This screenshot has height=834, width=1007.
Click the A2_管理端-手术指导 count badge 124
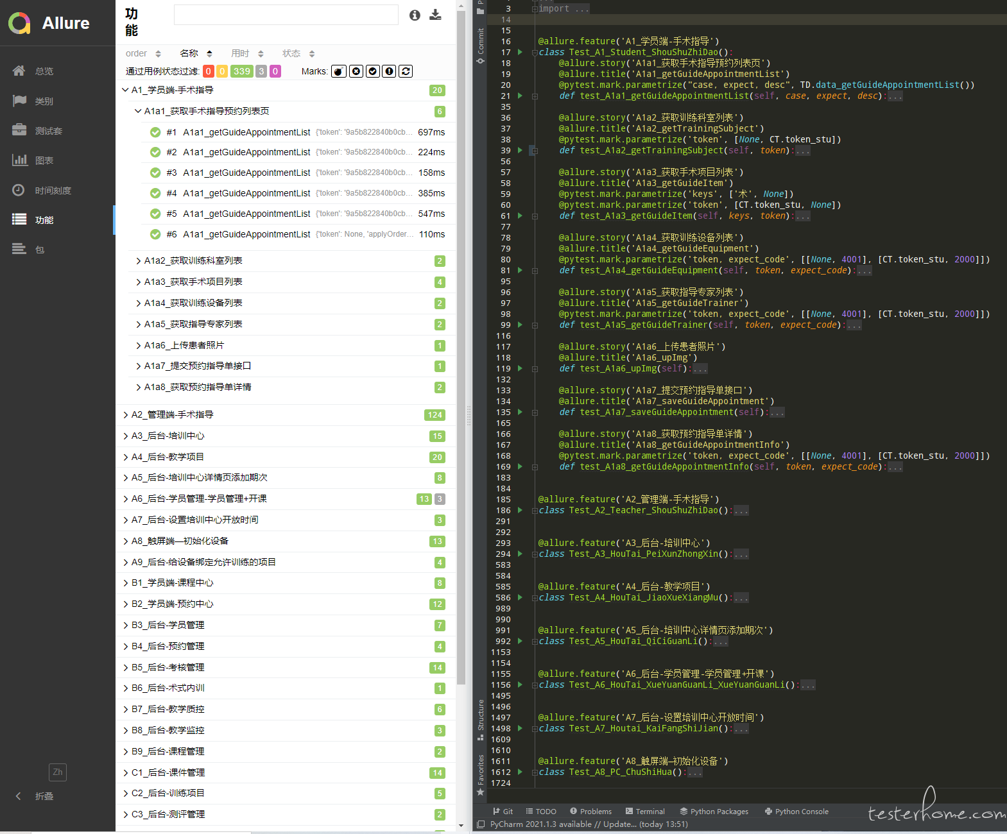point(435,415)
